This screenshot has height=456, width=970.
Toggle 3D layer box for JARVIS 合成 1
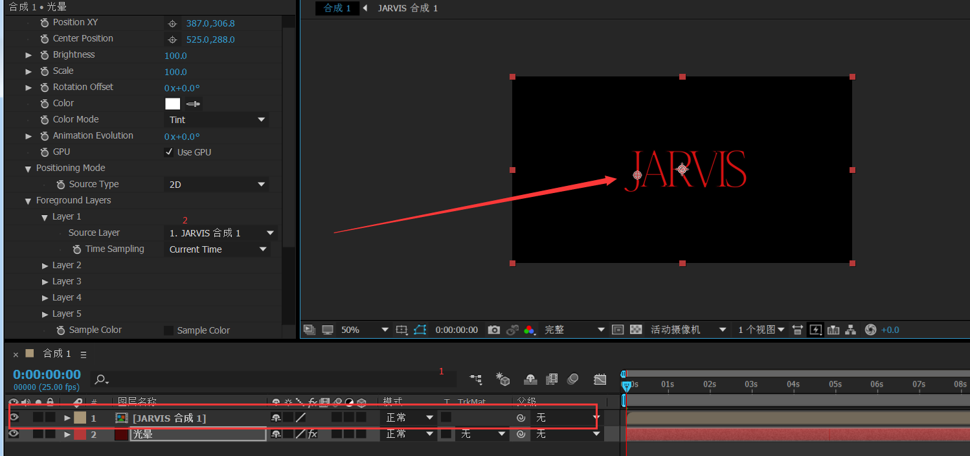361,418
